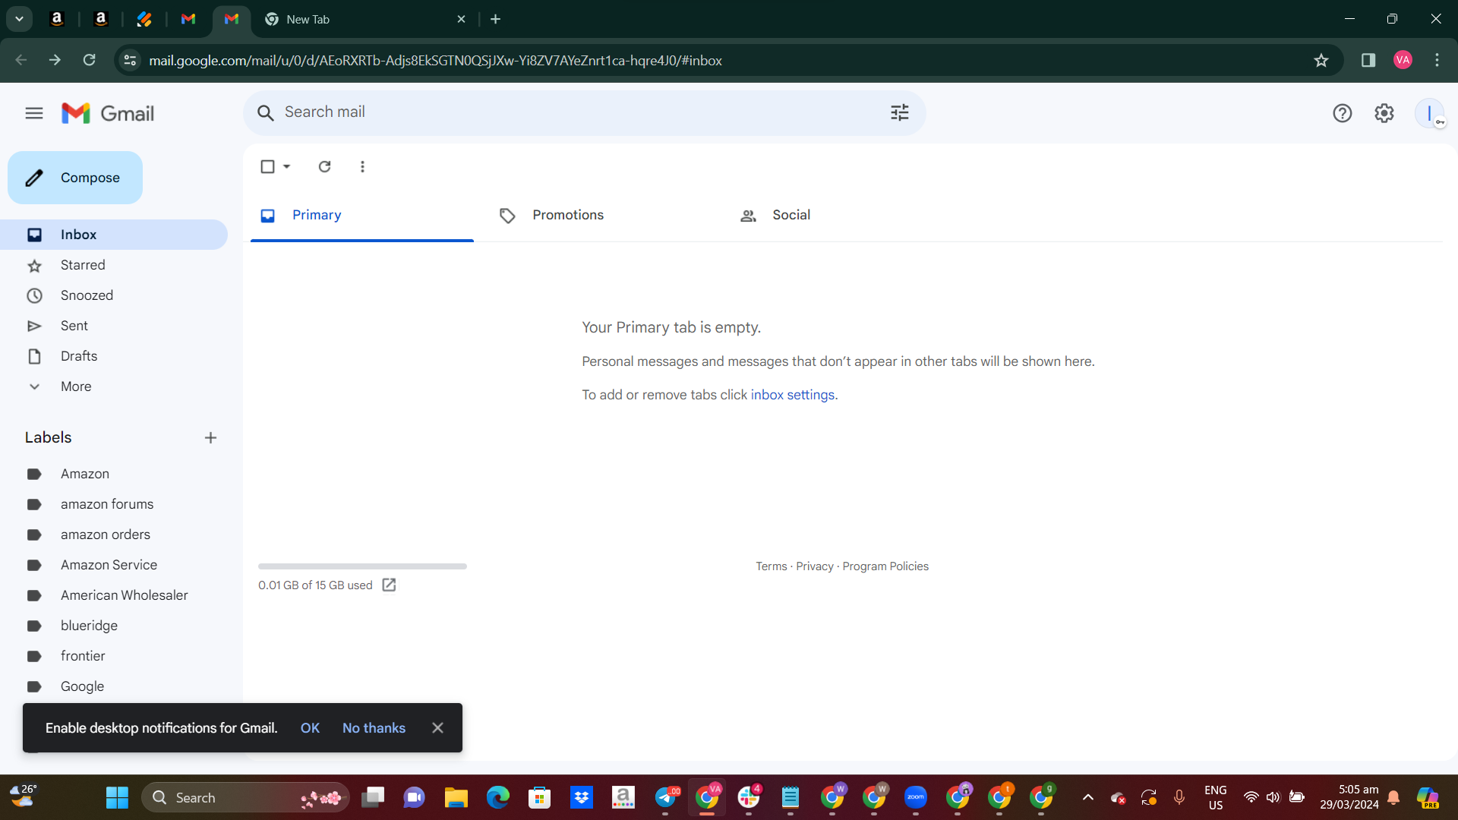Open Slack from the taskbar

(749, 797)
